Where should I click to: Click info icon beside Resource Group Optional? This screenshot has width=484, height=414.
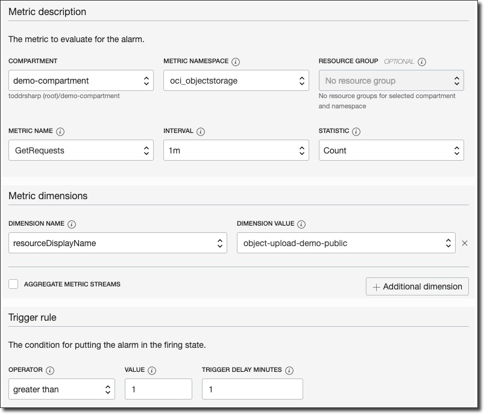click(x=422, y=61)
